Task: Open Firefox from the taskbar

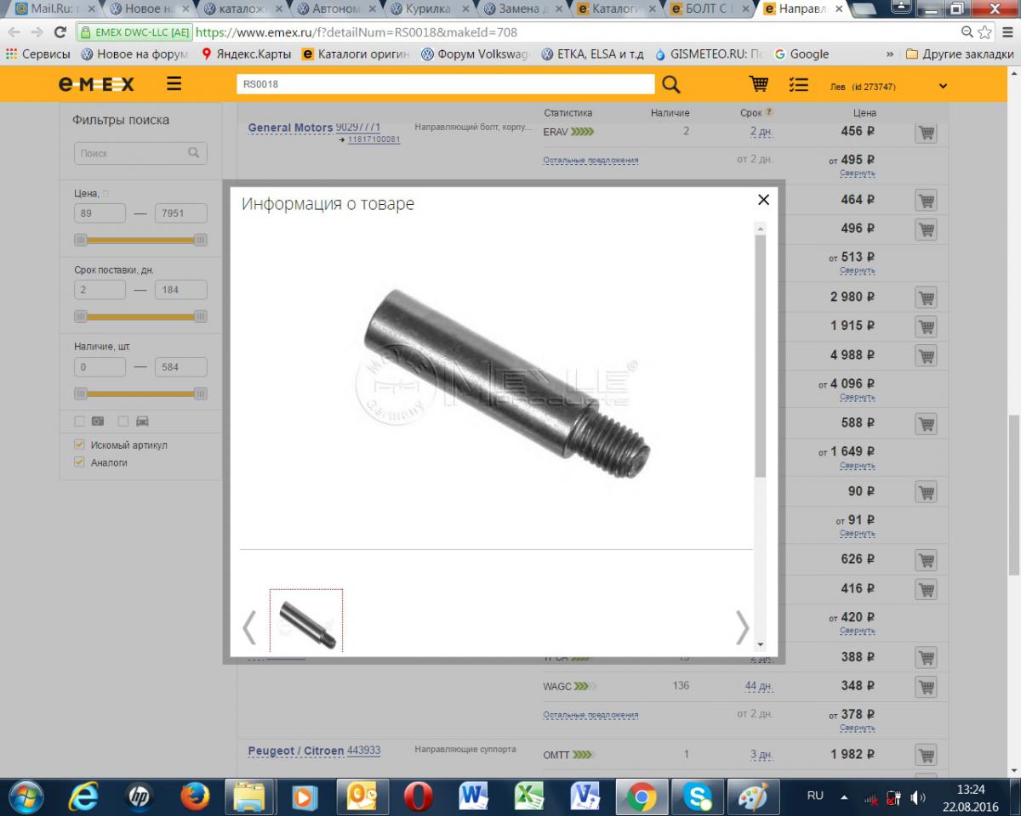Action: 196,796
